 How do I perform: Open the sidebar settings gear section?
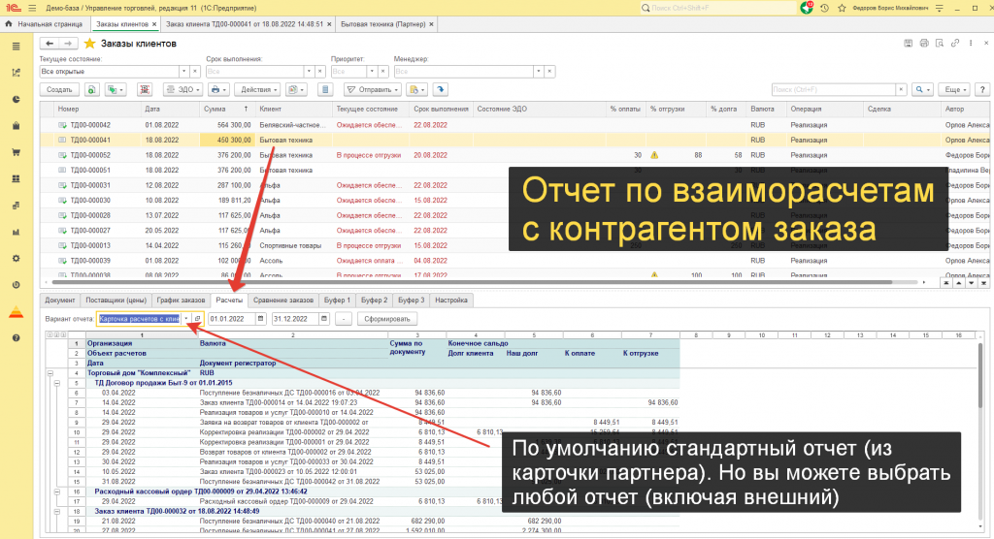[16, 259]
